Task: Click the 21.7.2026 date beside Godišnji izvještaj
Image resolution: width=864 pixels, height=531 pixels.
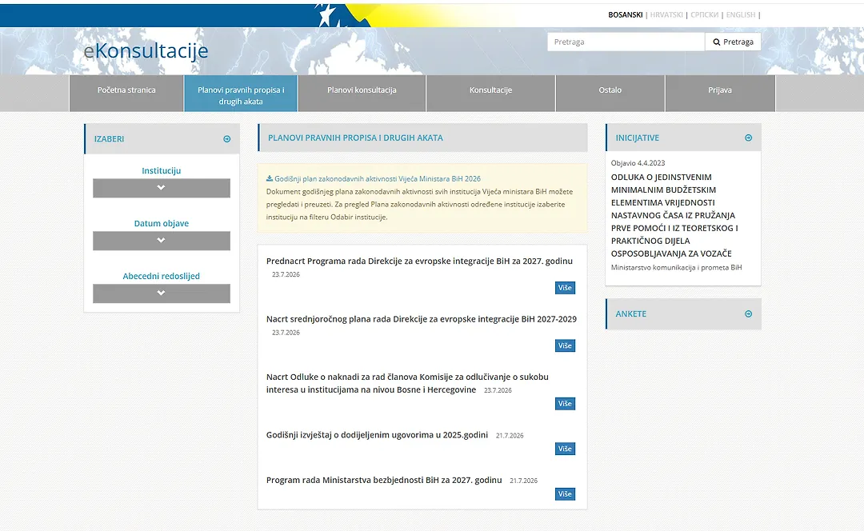Action: coord(510,436)
